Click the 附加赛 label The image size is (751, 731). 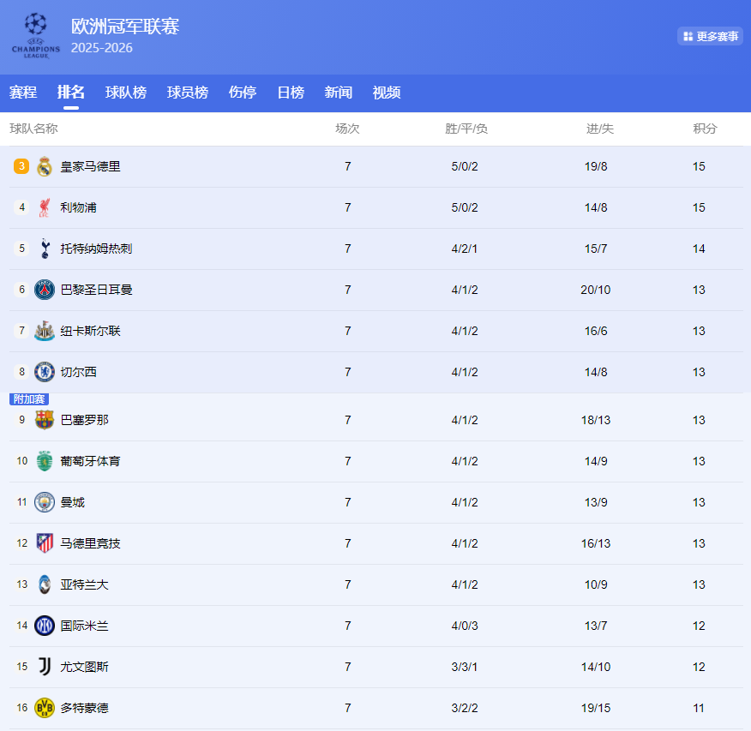tap(29, 399)
